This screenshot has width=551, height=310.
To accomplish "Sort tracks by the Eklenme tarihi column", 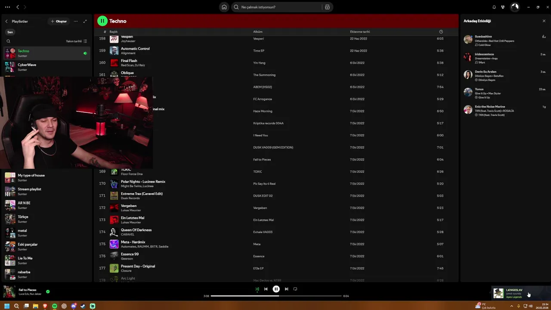I will point(360,31).
